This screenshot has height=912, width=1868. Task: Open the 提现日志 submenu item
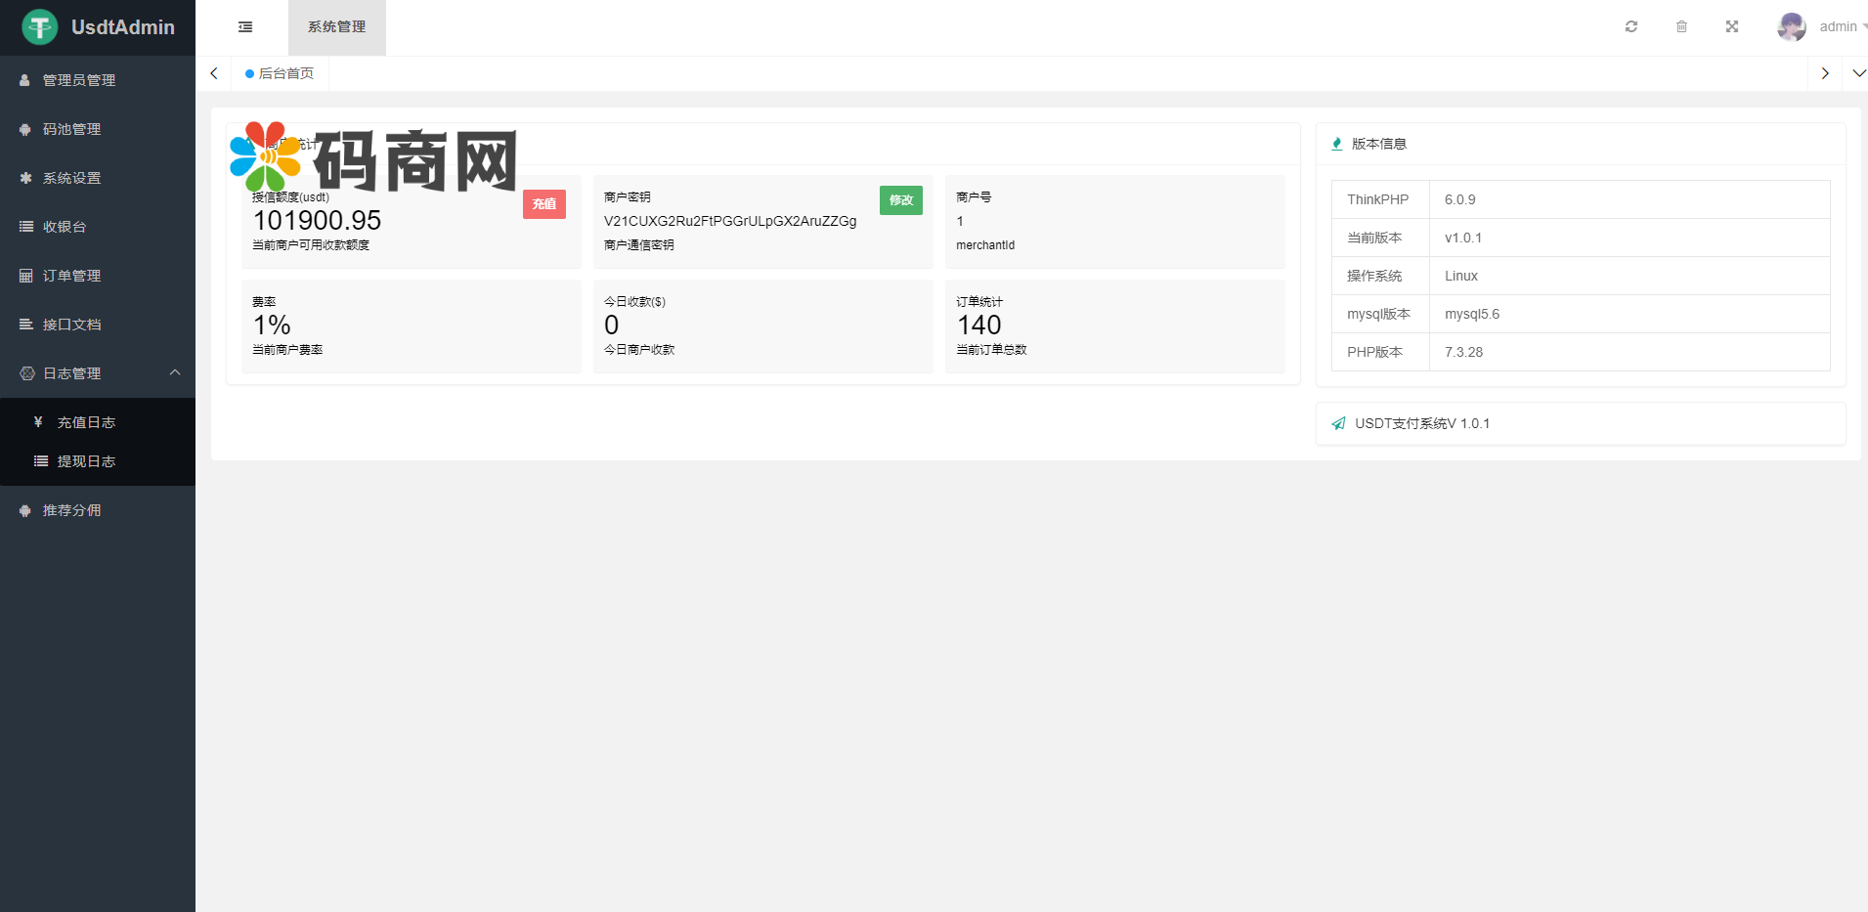coord(86,461)
